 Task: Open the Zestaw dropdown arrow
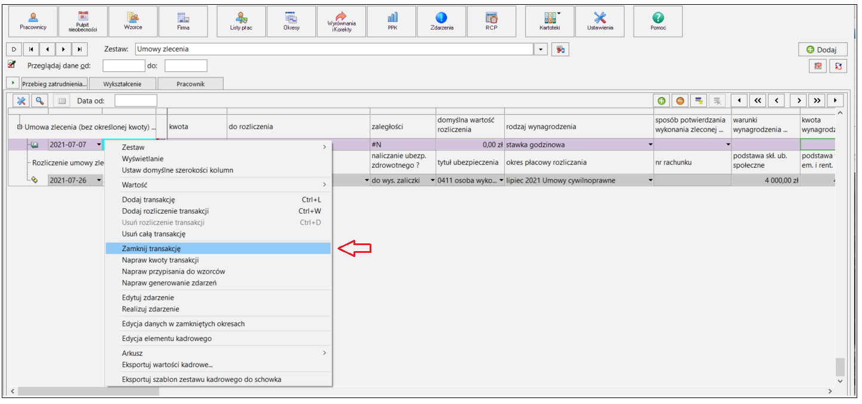tap(541, 49)
